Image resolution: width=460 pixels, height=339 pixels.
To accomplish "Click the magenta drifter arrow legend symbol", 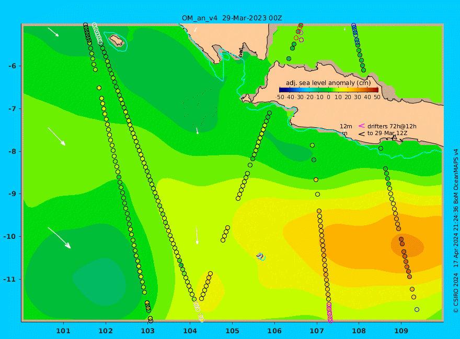I will (x=361, y=126).
